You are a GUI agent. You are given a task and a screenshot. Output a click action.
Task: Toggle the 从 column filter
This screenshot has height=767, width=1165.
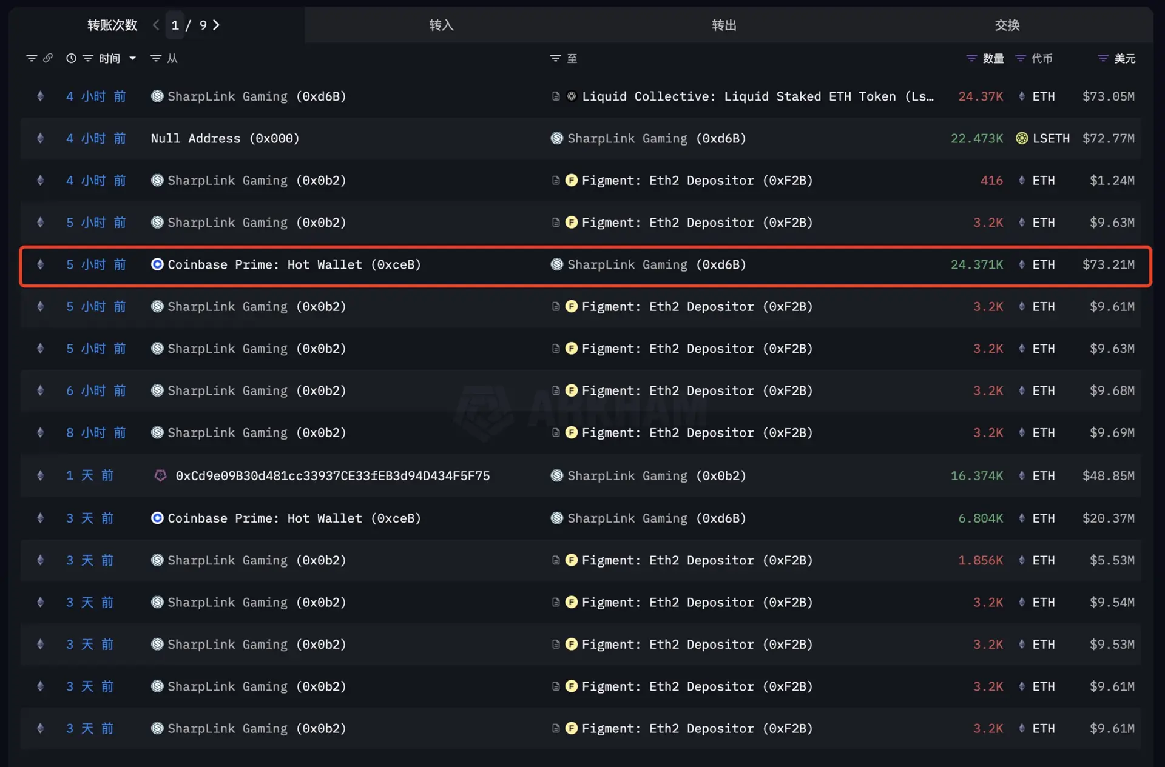[x=155, y=58]
